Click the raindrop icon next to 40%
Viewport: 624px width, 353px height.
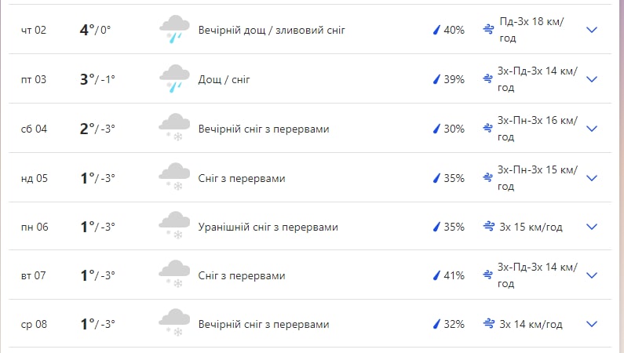click(x=436, y=30)
